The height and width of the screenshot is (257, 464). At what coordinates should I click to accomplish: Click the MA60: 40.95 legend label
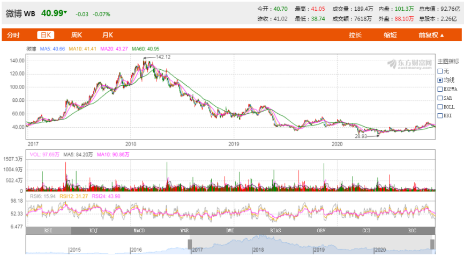[x=146, y=49]
